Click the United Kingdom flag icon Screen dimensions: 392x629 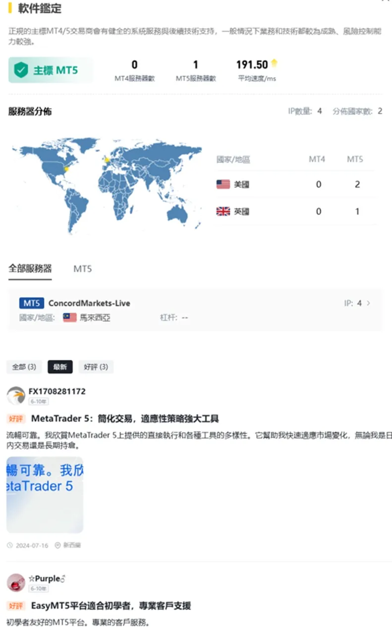tap(223, 211)
